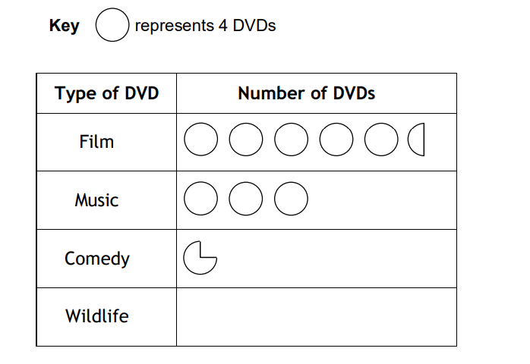The width and height of the screenshot is (530, 364).
Task: Select the first circle in Music row
Action: [200, 199]
